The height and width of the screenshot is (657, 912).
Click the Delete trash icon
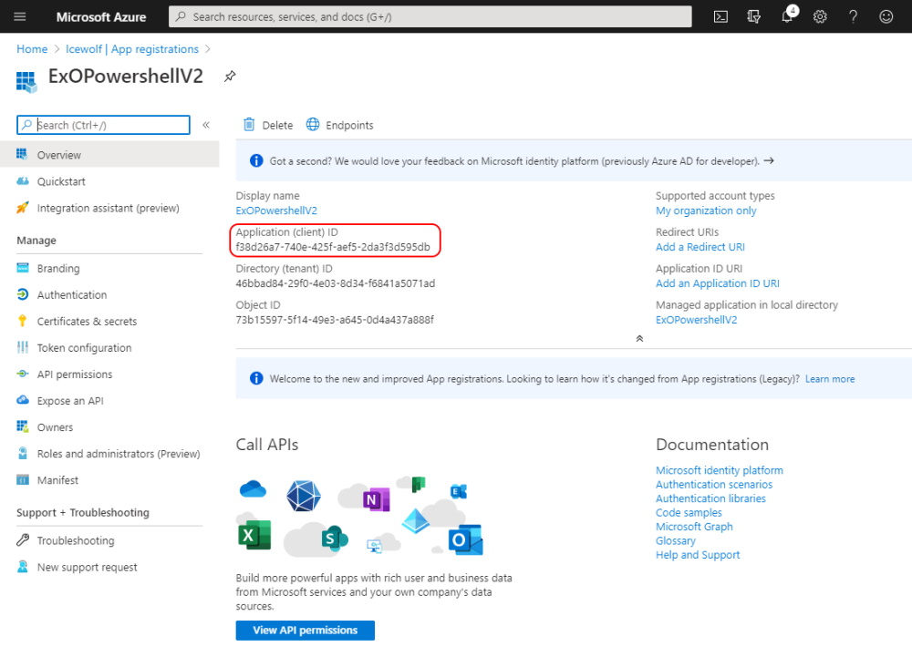click(x=249, y=124)
